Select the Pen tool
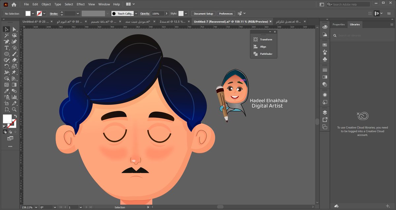The width and height of the screenshot is (396, 210). pyautogui.click(x=7, y=42)
